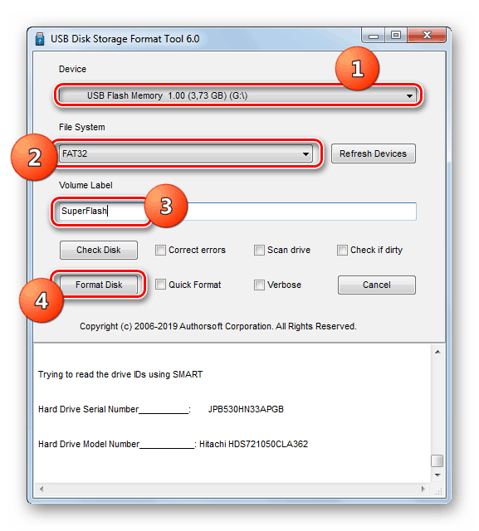Click the Check Disk button
Image resolution: width=479 pixels, height=531 pixels.
pyautogui.click(x=99, y=250)
